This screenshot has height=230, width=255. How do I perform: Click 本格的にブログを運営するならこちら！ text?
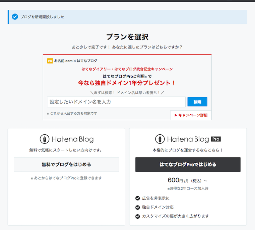pos(188,150)
